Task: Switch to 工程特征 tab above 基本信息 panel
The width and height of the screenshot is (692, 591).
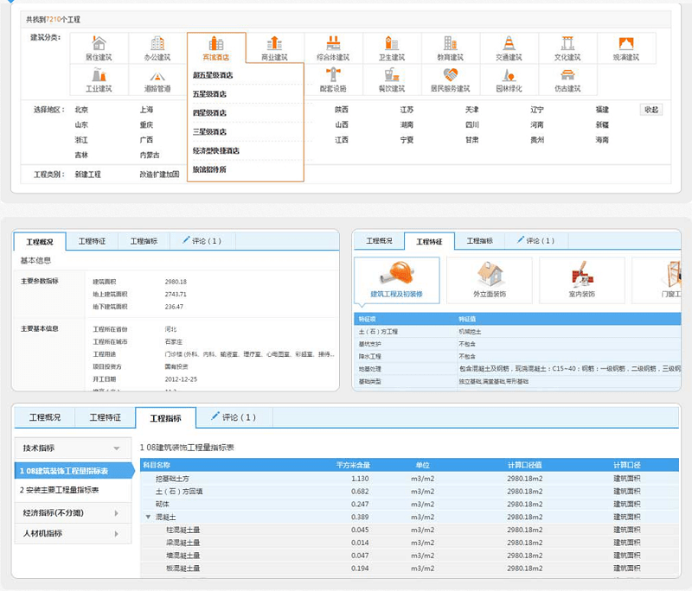Action: [x=93, y=241]
